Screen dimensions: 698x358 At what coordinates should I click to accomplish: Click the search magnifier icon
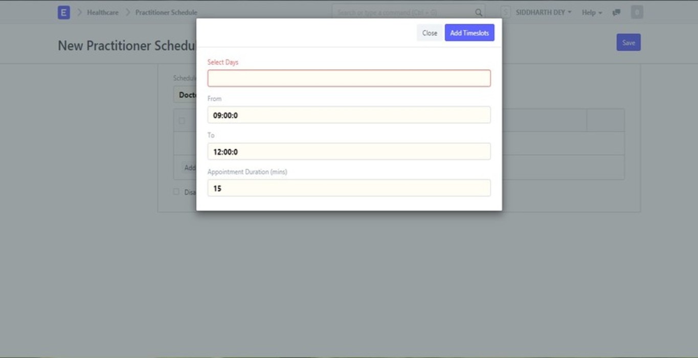479,12
